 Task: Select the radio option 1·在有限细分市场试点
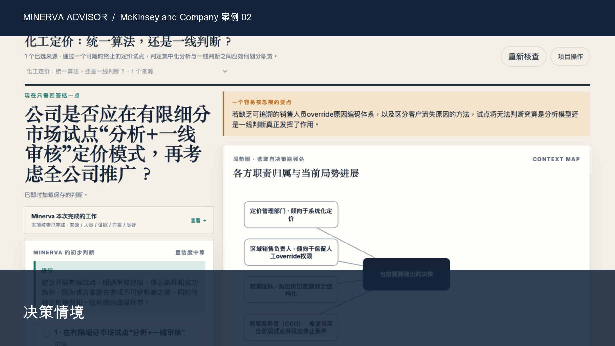[x=47, y=334]
